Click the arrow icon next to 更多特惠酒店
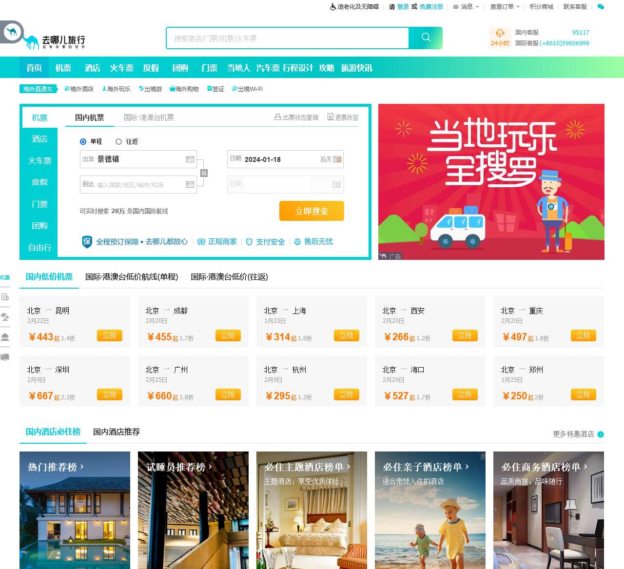 [601, 434]
